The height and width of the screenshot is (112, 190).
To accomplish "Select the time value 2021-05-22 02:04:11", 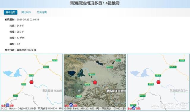I will [x=28, y=20].
